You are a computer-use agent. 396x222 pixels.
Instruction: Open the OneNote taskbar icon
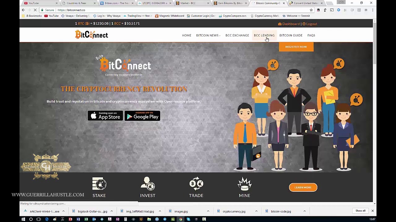coord(118,219)
